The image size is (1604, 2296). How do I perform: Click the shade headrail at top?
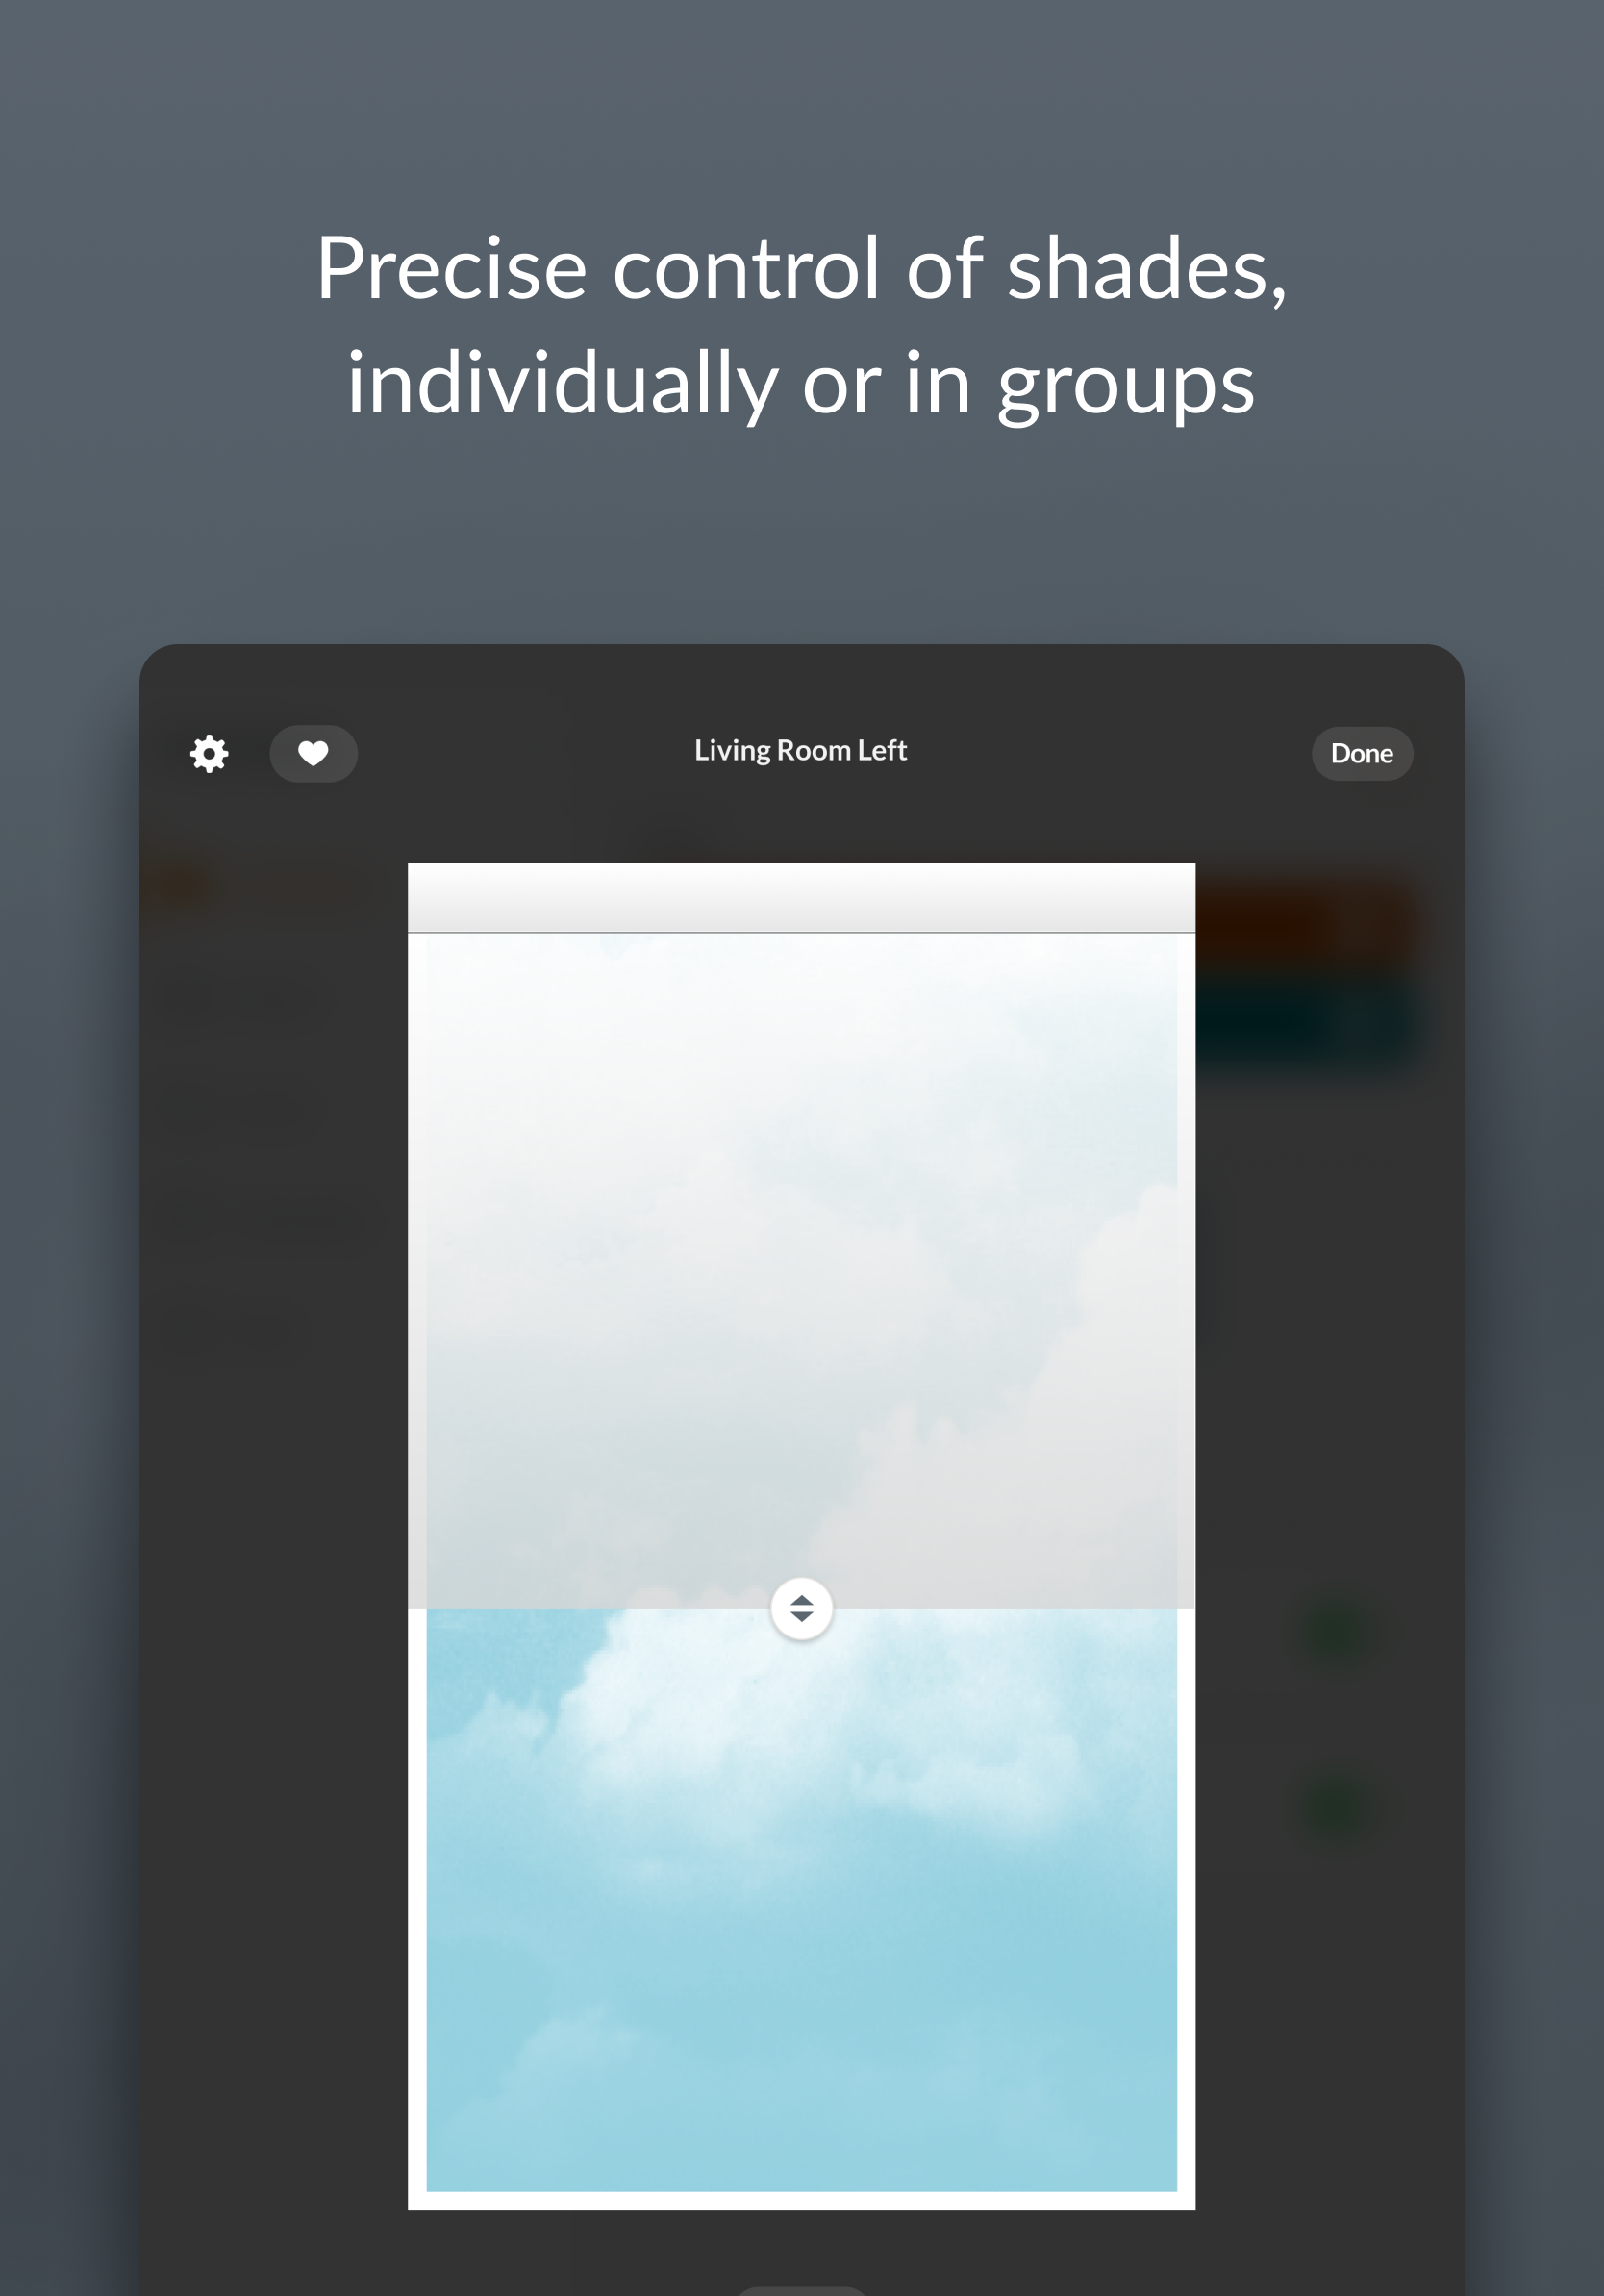click(801, 897)
